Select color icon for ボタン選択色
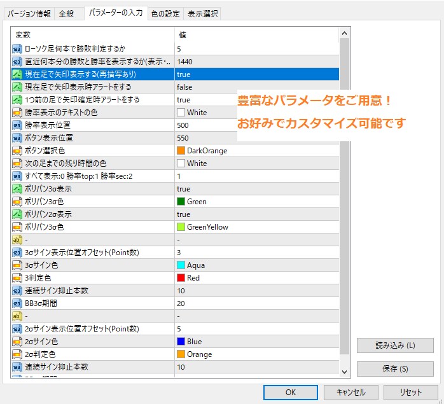This screenshot has width=444, height=404. click(17, 151)
